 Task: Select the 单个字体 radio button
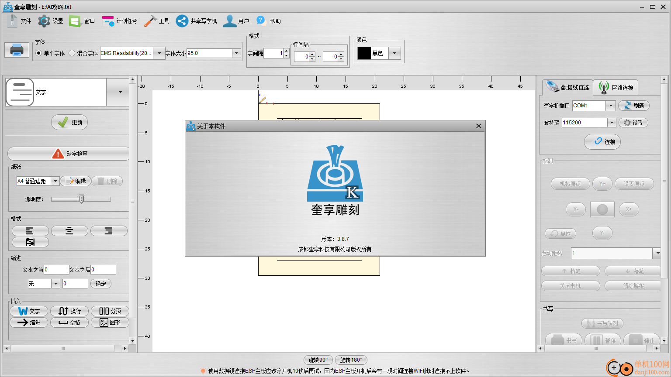pyautogui.click(x=39, y=53)
